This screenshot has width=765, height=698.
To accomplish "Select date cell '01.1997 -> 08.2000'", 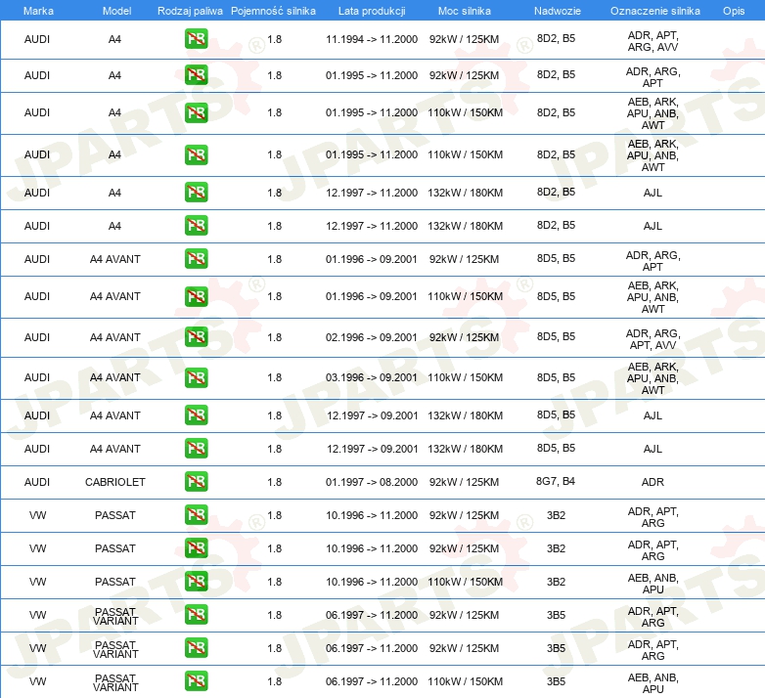I will [x=372, y=482].
